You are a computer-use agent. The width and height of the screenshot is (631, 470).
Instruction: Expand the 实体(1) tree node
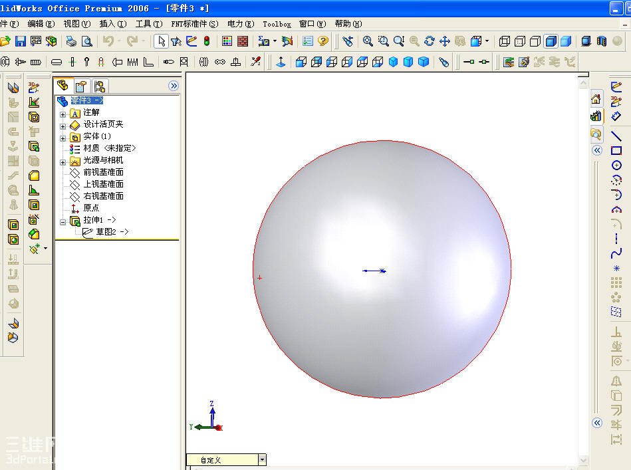coord(63,138)
